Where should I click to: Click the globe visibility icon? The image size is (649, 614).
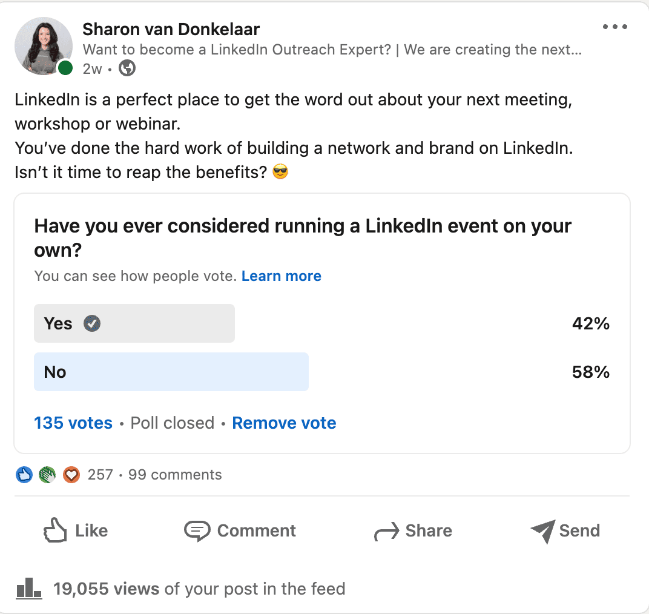coord(127,68)
